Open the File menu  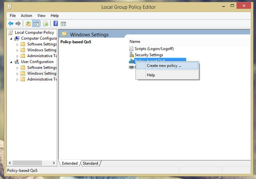tap(12, 16)
